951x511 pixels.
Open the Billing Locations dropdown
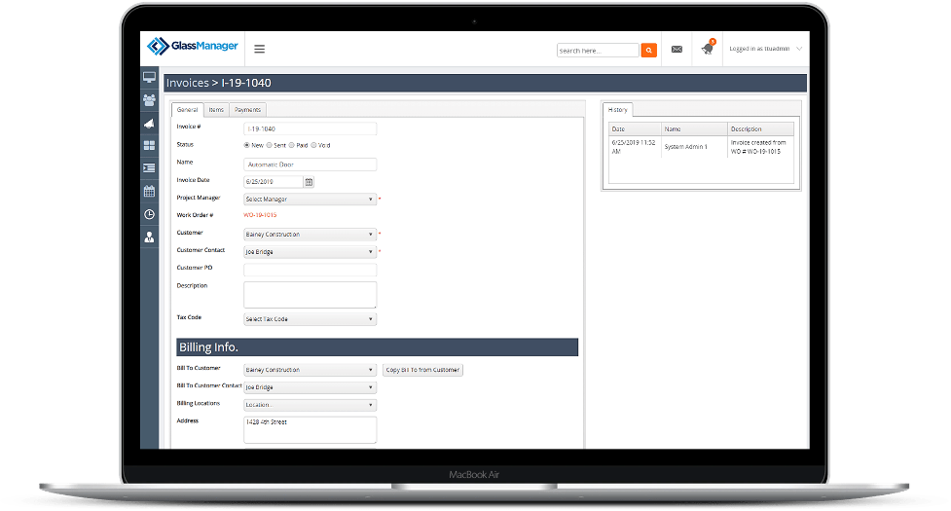pyautogui.click(x=310, y=405)
